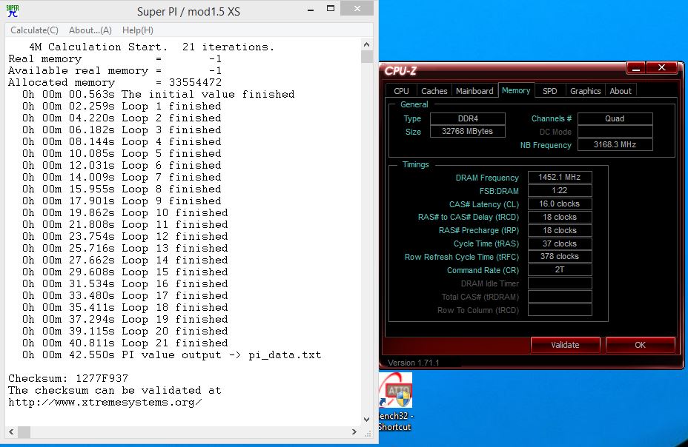Click the Super PI app icon in title bar
The width and height of the screenshot is (688, 447).
coord(13,11)
